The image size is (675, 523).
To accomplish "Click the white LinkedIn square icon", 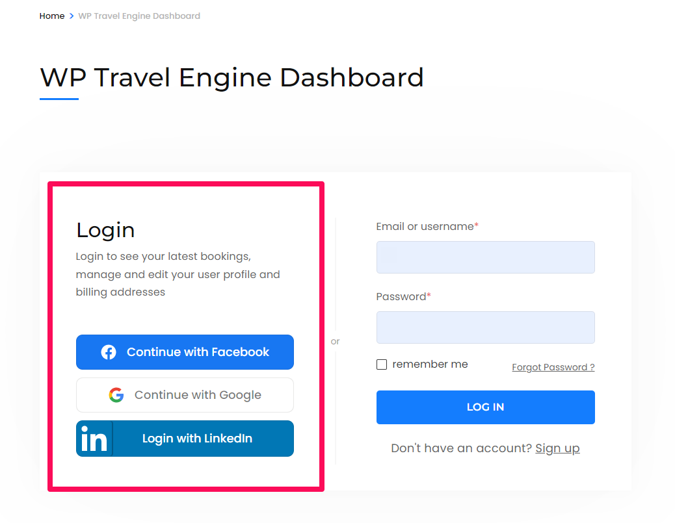I will point(94,438).
